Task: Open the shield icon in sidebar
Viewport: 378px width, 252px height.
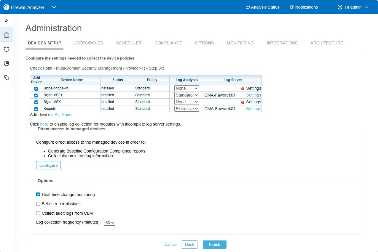Action: click(6, 49)
